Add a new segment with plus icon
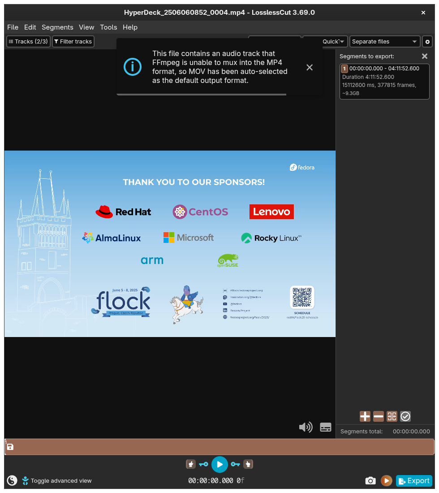This screenshot has height=493, width=439. tap(365, 417)
